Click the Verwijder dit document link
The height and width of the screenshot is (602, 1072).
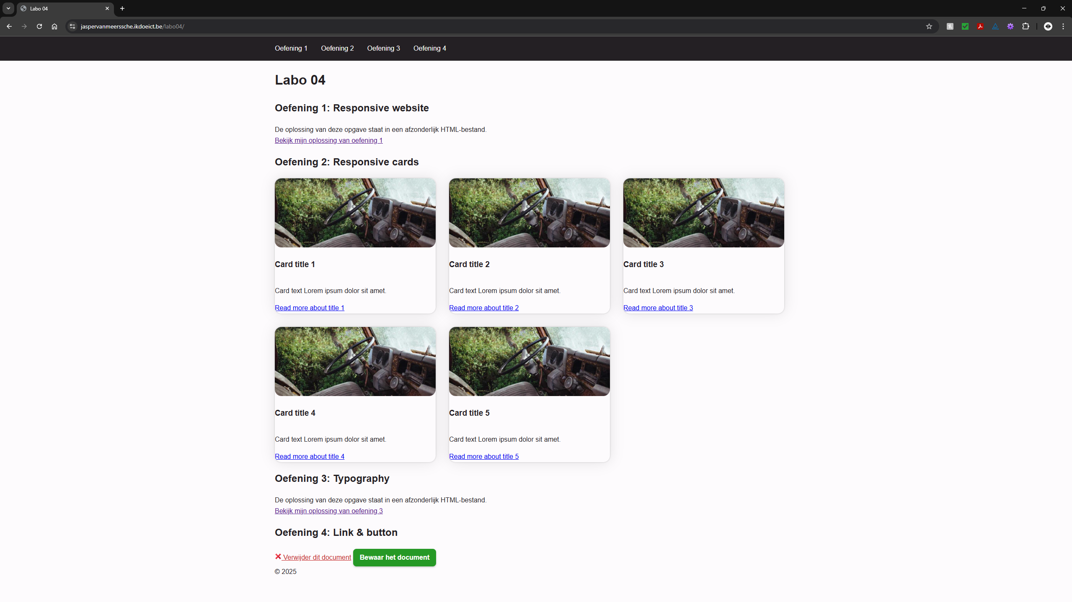[317, 557]
